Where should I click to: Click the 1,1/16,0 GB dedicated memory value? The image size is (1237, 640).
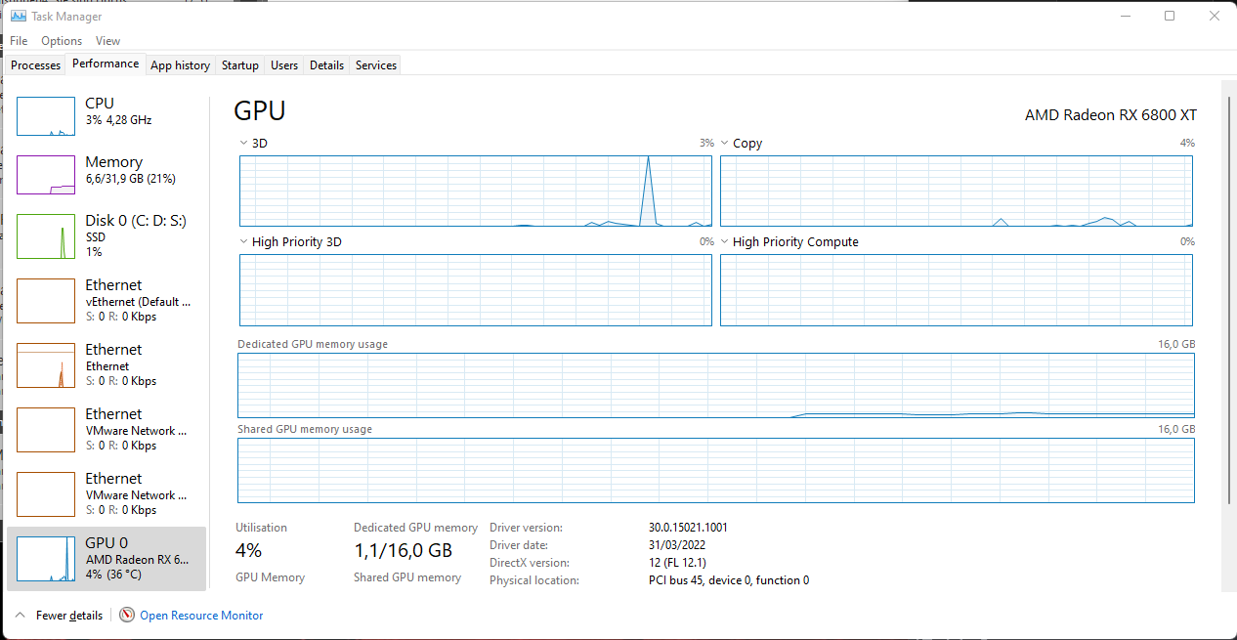[x=403, y=550]
